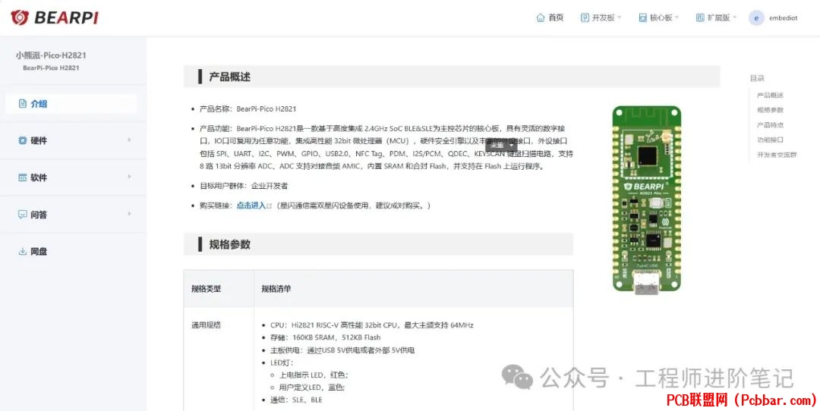The width and height of the screenshot is (820, 411).
Task: Click the 开发板 board icon
Action: 585,17
